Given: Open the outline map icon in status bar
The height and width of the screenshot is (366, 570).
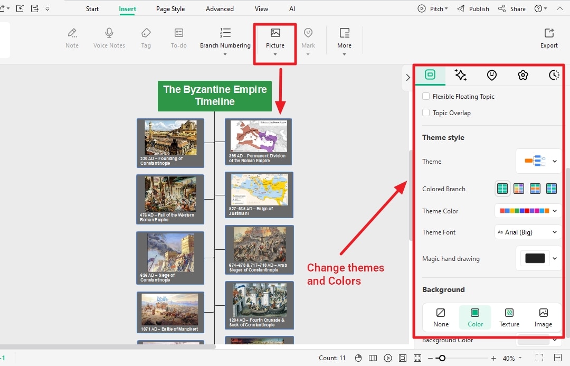Looking at the screenshot, I should point(373,358).
